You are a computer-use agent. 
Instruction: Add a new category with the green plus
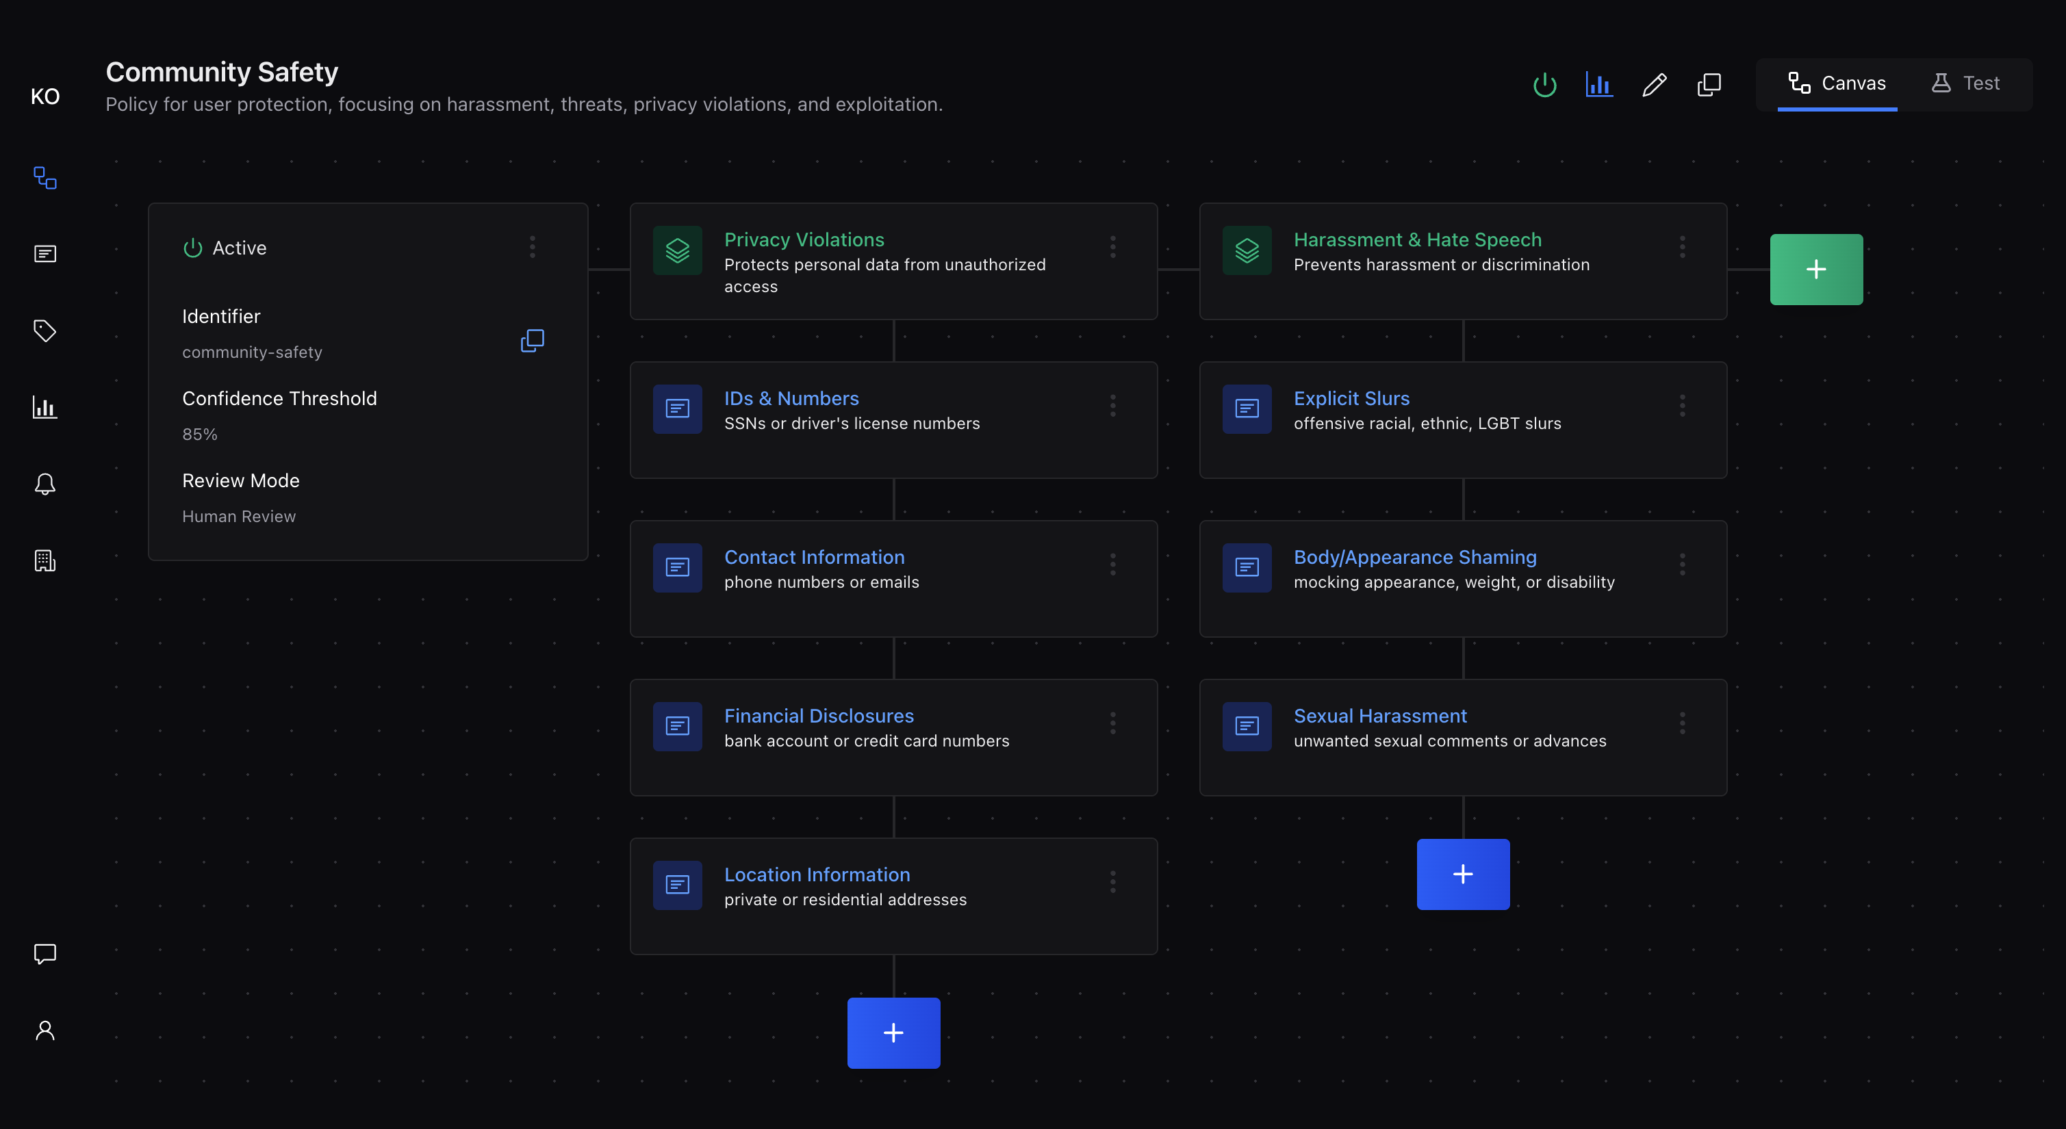[1815, 270]
